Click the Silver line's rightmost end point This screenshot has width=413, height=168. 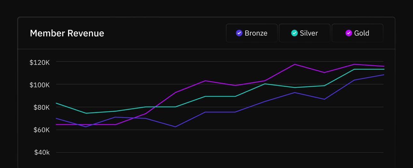[384, 69]
